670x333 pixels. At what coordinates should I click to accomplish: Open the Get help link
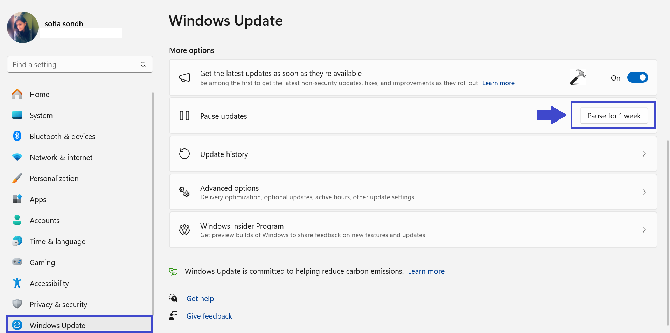pos(200,299)
